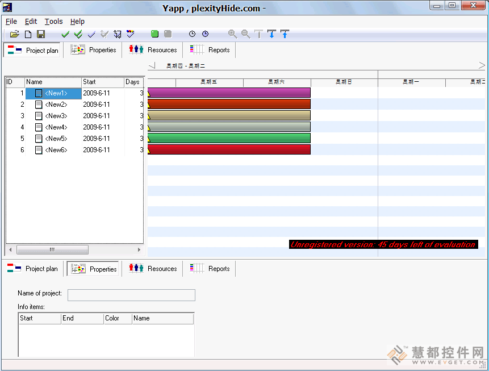This screenshot has width=489, height=371.
Task: Click the floppy disk save icon
Action: click(x=41, y=34)
